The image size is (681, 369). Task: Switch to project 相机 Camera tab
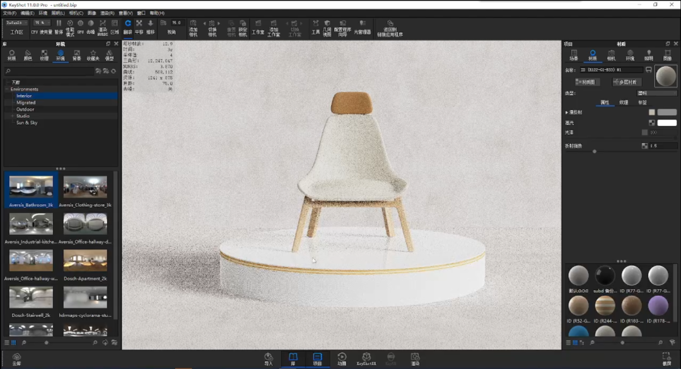[x=611, y=55]
